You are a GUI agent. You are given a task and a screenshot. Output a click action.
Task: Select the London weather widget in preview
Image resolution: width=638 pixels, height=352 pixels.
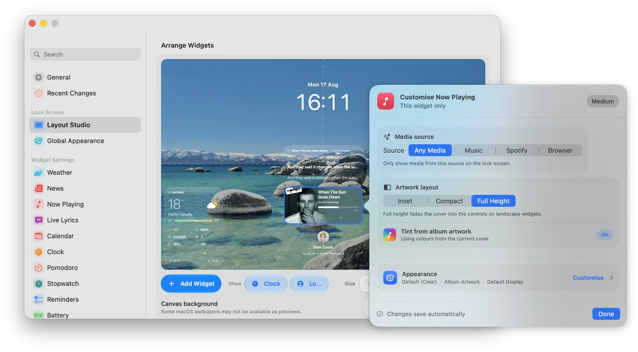click(x=193, y=226)
